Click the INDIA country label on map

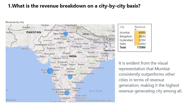click(x=73, y=56)
